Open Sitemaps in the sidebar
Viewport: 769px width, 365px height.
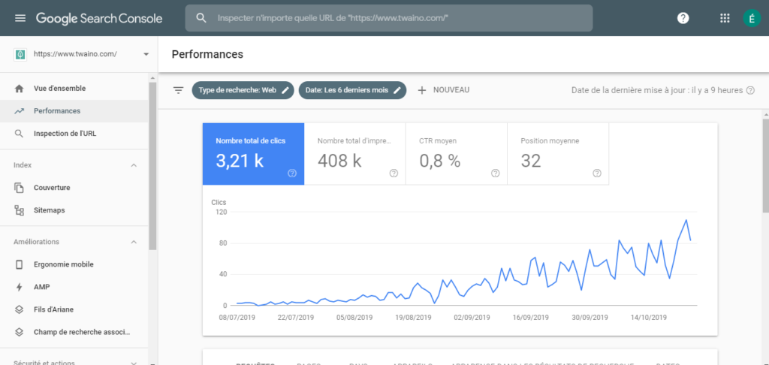coord(49,210)
